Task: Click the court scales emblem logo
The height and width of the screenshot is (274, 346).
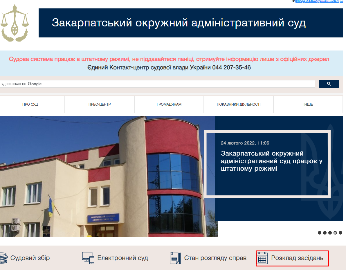Action: pyautogui.click(x=15, y=23)
